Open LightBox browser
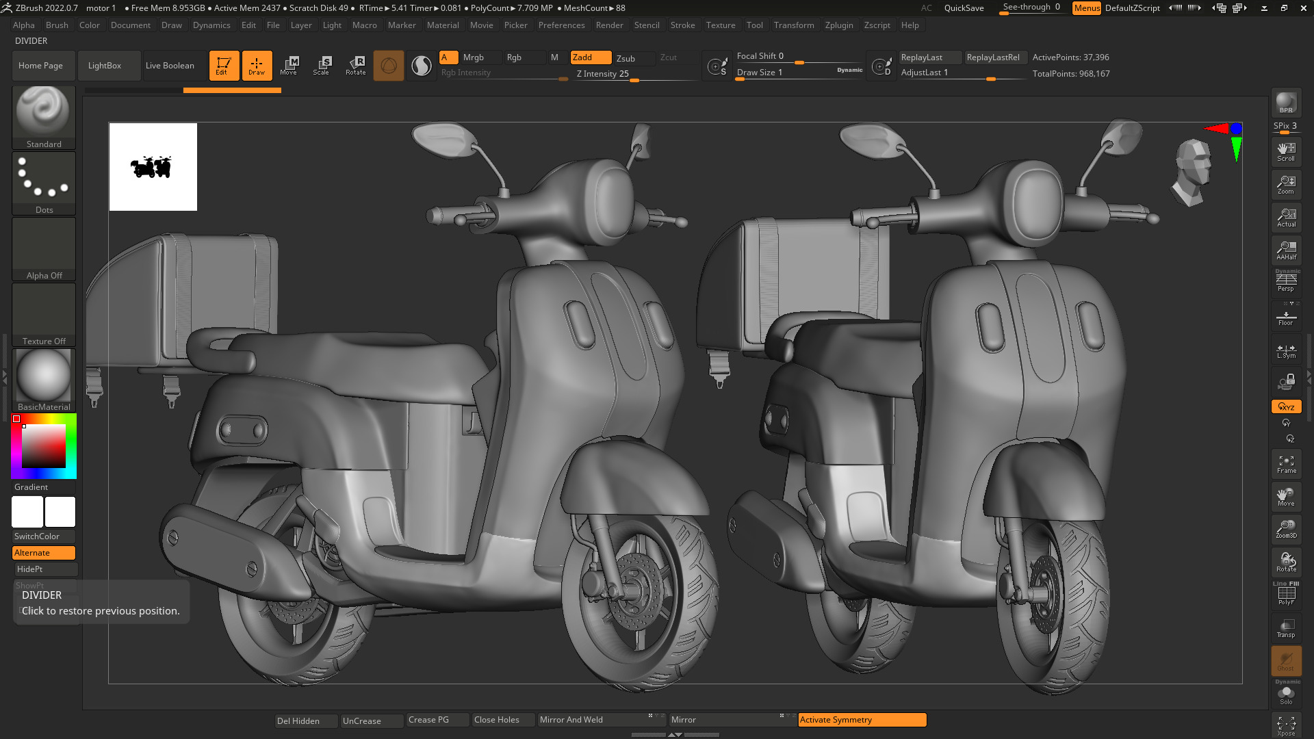 tap(109, 66)
